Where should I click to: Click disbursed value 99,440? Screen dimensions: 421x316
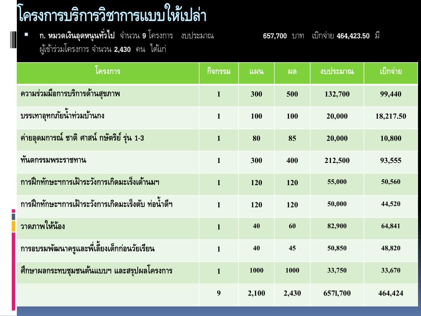(391, 94)
